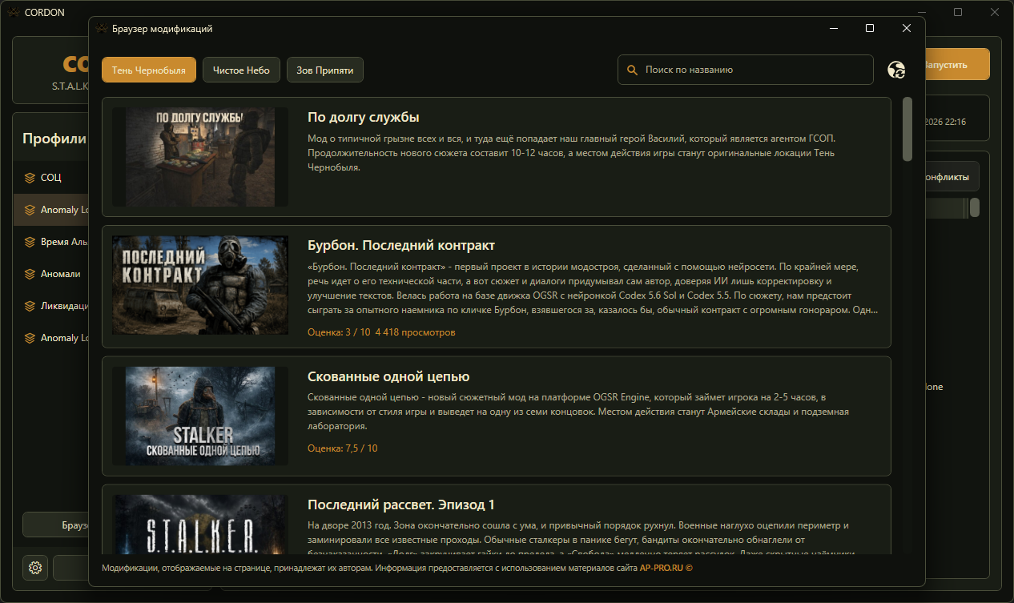
Task: Maximize the Браузер модификаций window
Action: 870,28
